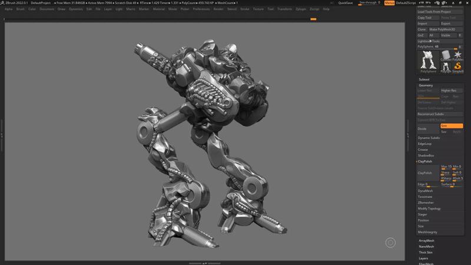The height and width of the screenshot is (265, 471).
Task: Expand the ZRemesher section
Action: tap(426, 203)
